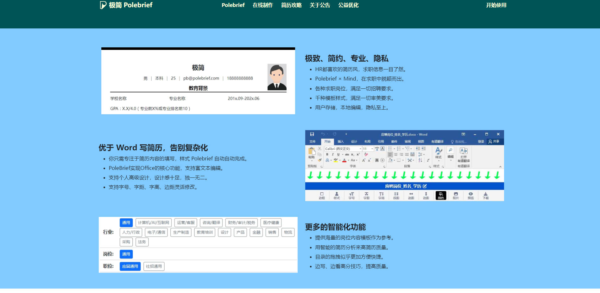Click the Word save disk icon
This screenshot has width=600, height=293.
312,134
